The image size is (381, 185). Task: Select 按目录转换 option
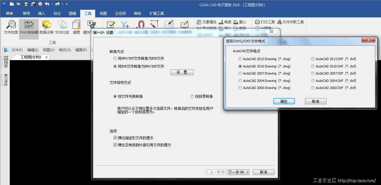point(202,96)
